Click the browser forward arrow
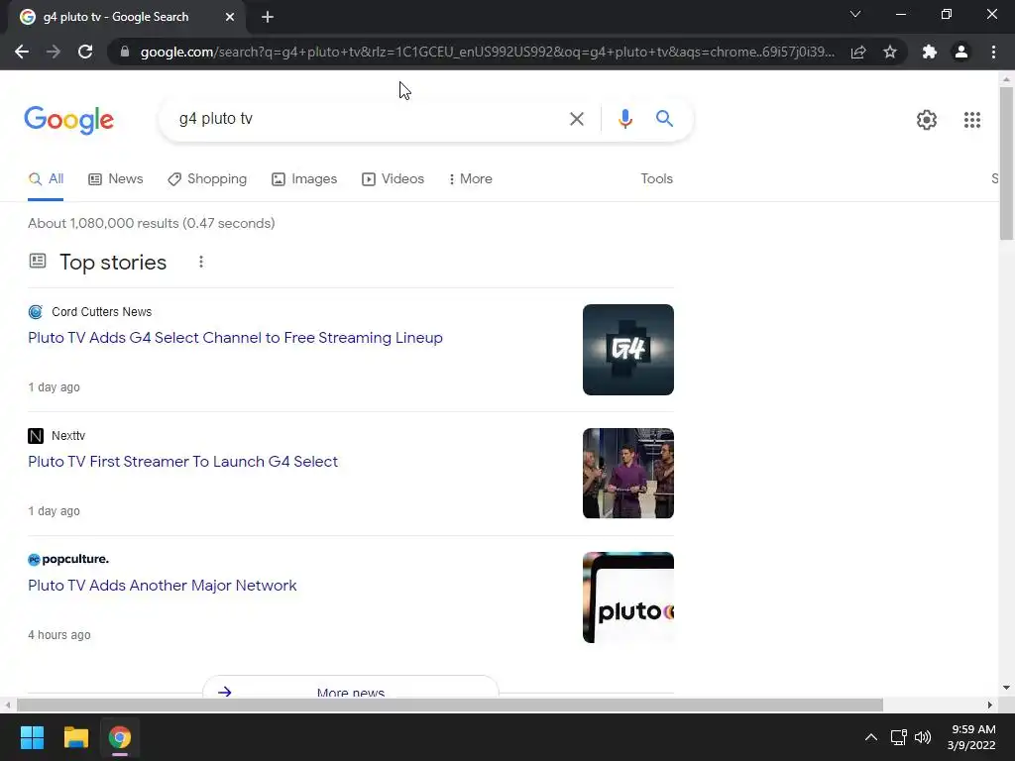 tap(54, 52)
